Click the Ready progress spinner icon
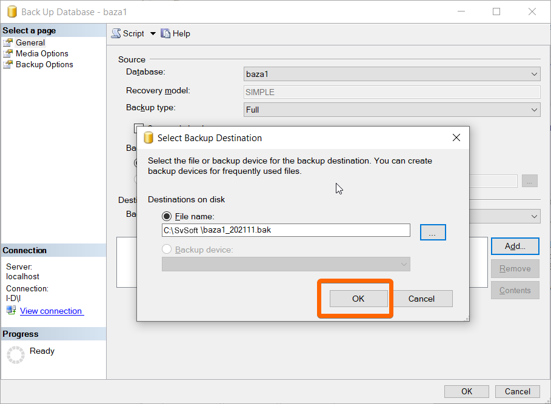This screenshot has height=404, width=551. pos(16,355)
